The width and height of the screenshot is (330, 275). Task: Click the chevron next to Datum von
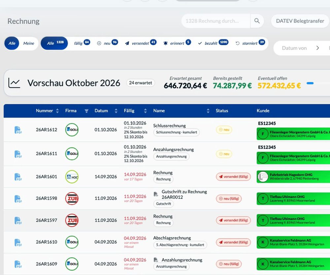317,48
